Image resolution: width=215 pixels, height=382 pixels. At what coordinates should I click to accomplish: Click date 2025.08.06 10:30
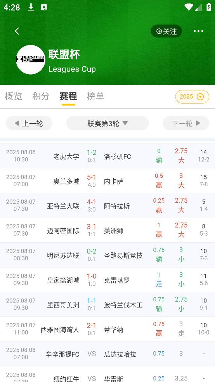21,156
